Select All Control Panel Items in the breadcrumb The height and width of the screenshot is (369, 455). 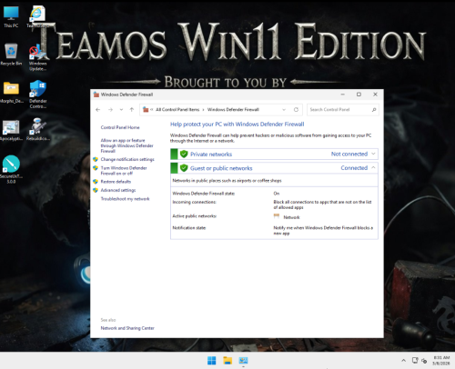pos(177,110)
